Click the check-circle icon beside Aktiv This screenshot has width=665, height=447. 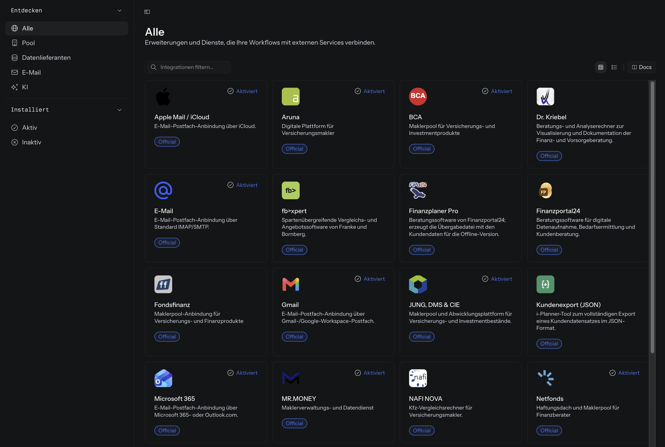[x=14, y=128]
